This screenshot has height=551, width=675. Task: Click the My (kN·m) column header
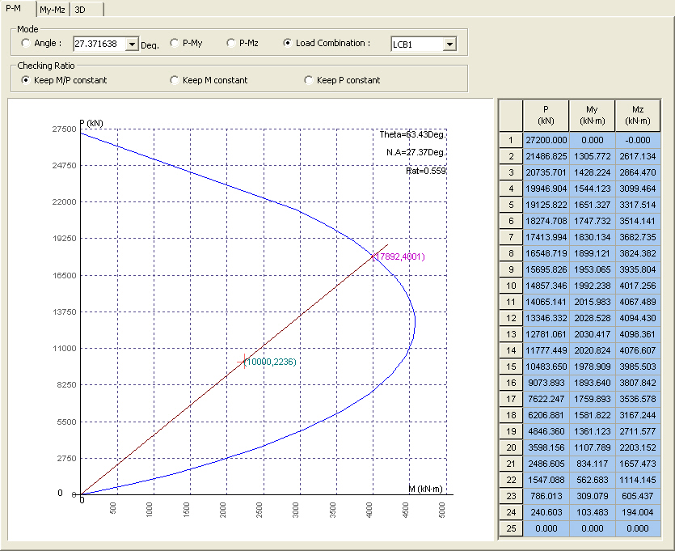coord(592,115)
